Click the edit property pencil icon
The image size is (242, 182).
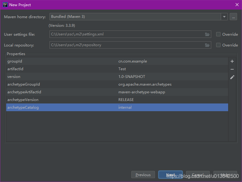point(232,77)
